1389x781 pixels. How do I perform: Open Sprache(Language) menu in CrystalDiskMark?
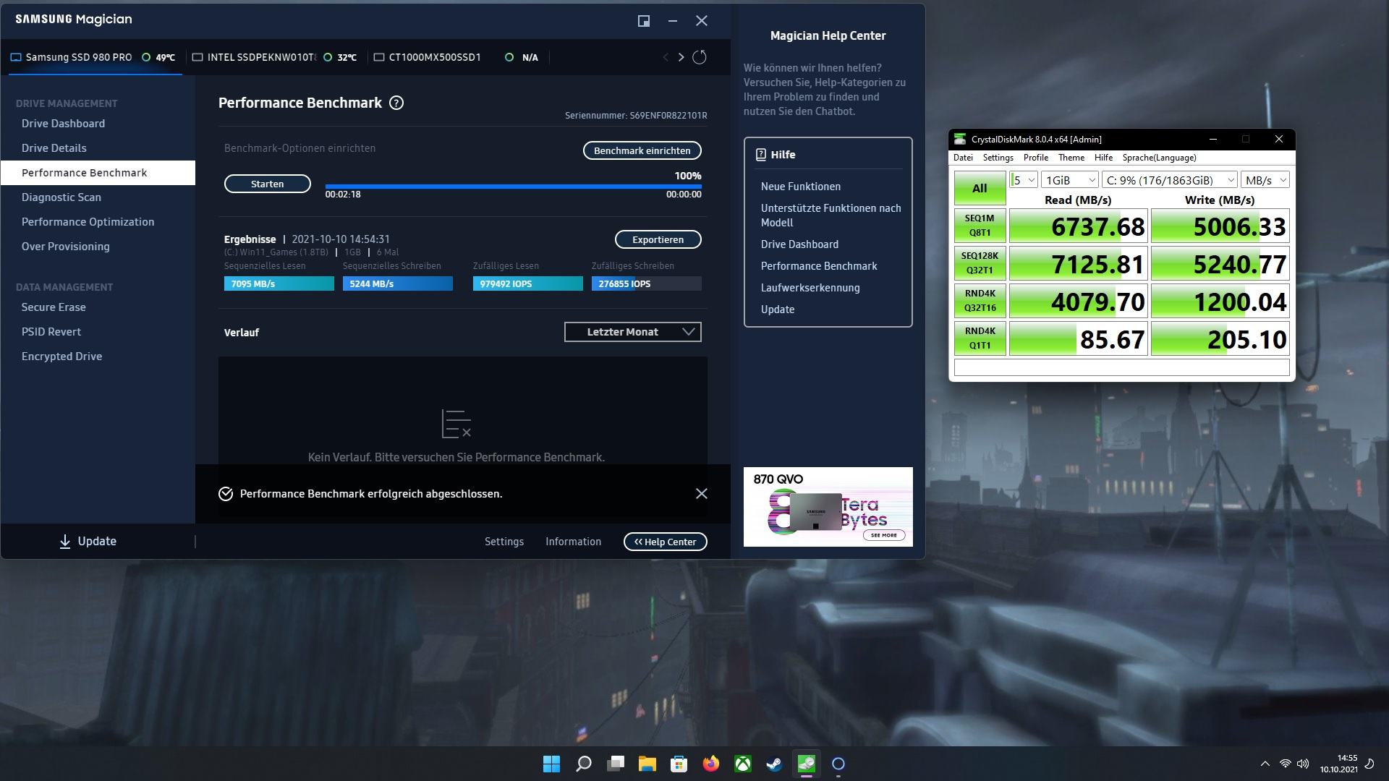tap(1159, 158)
